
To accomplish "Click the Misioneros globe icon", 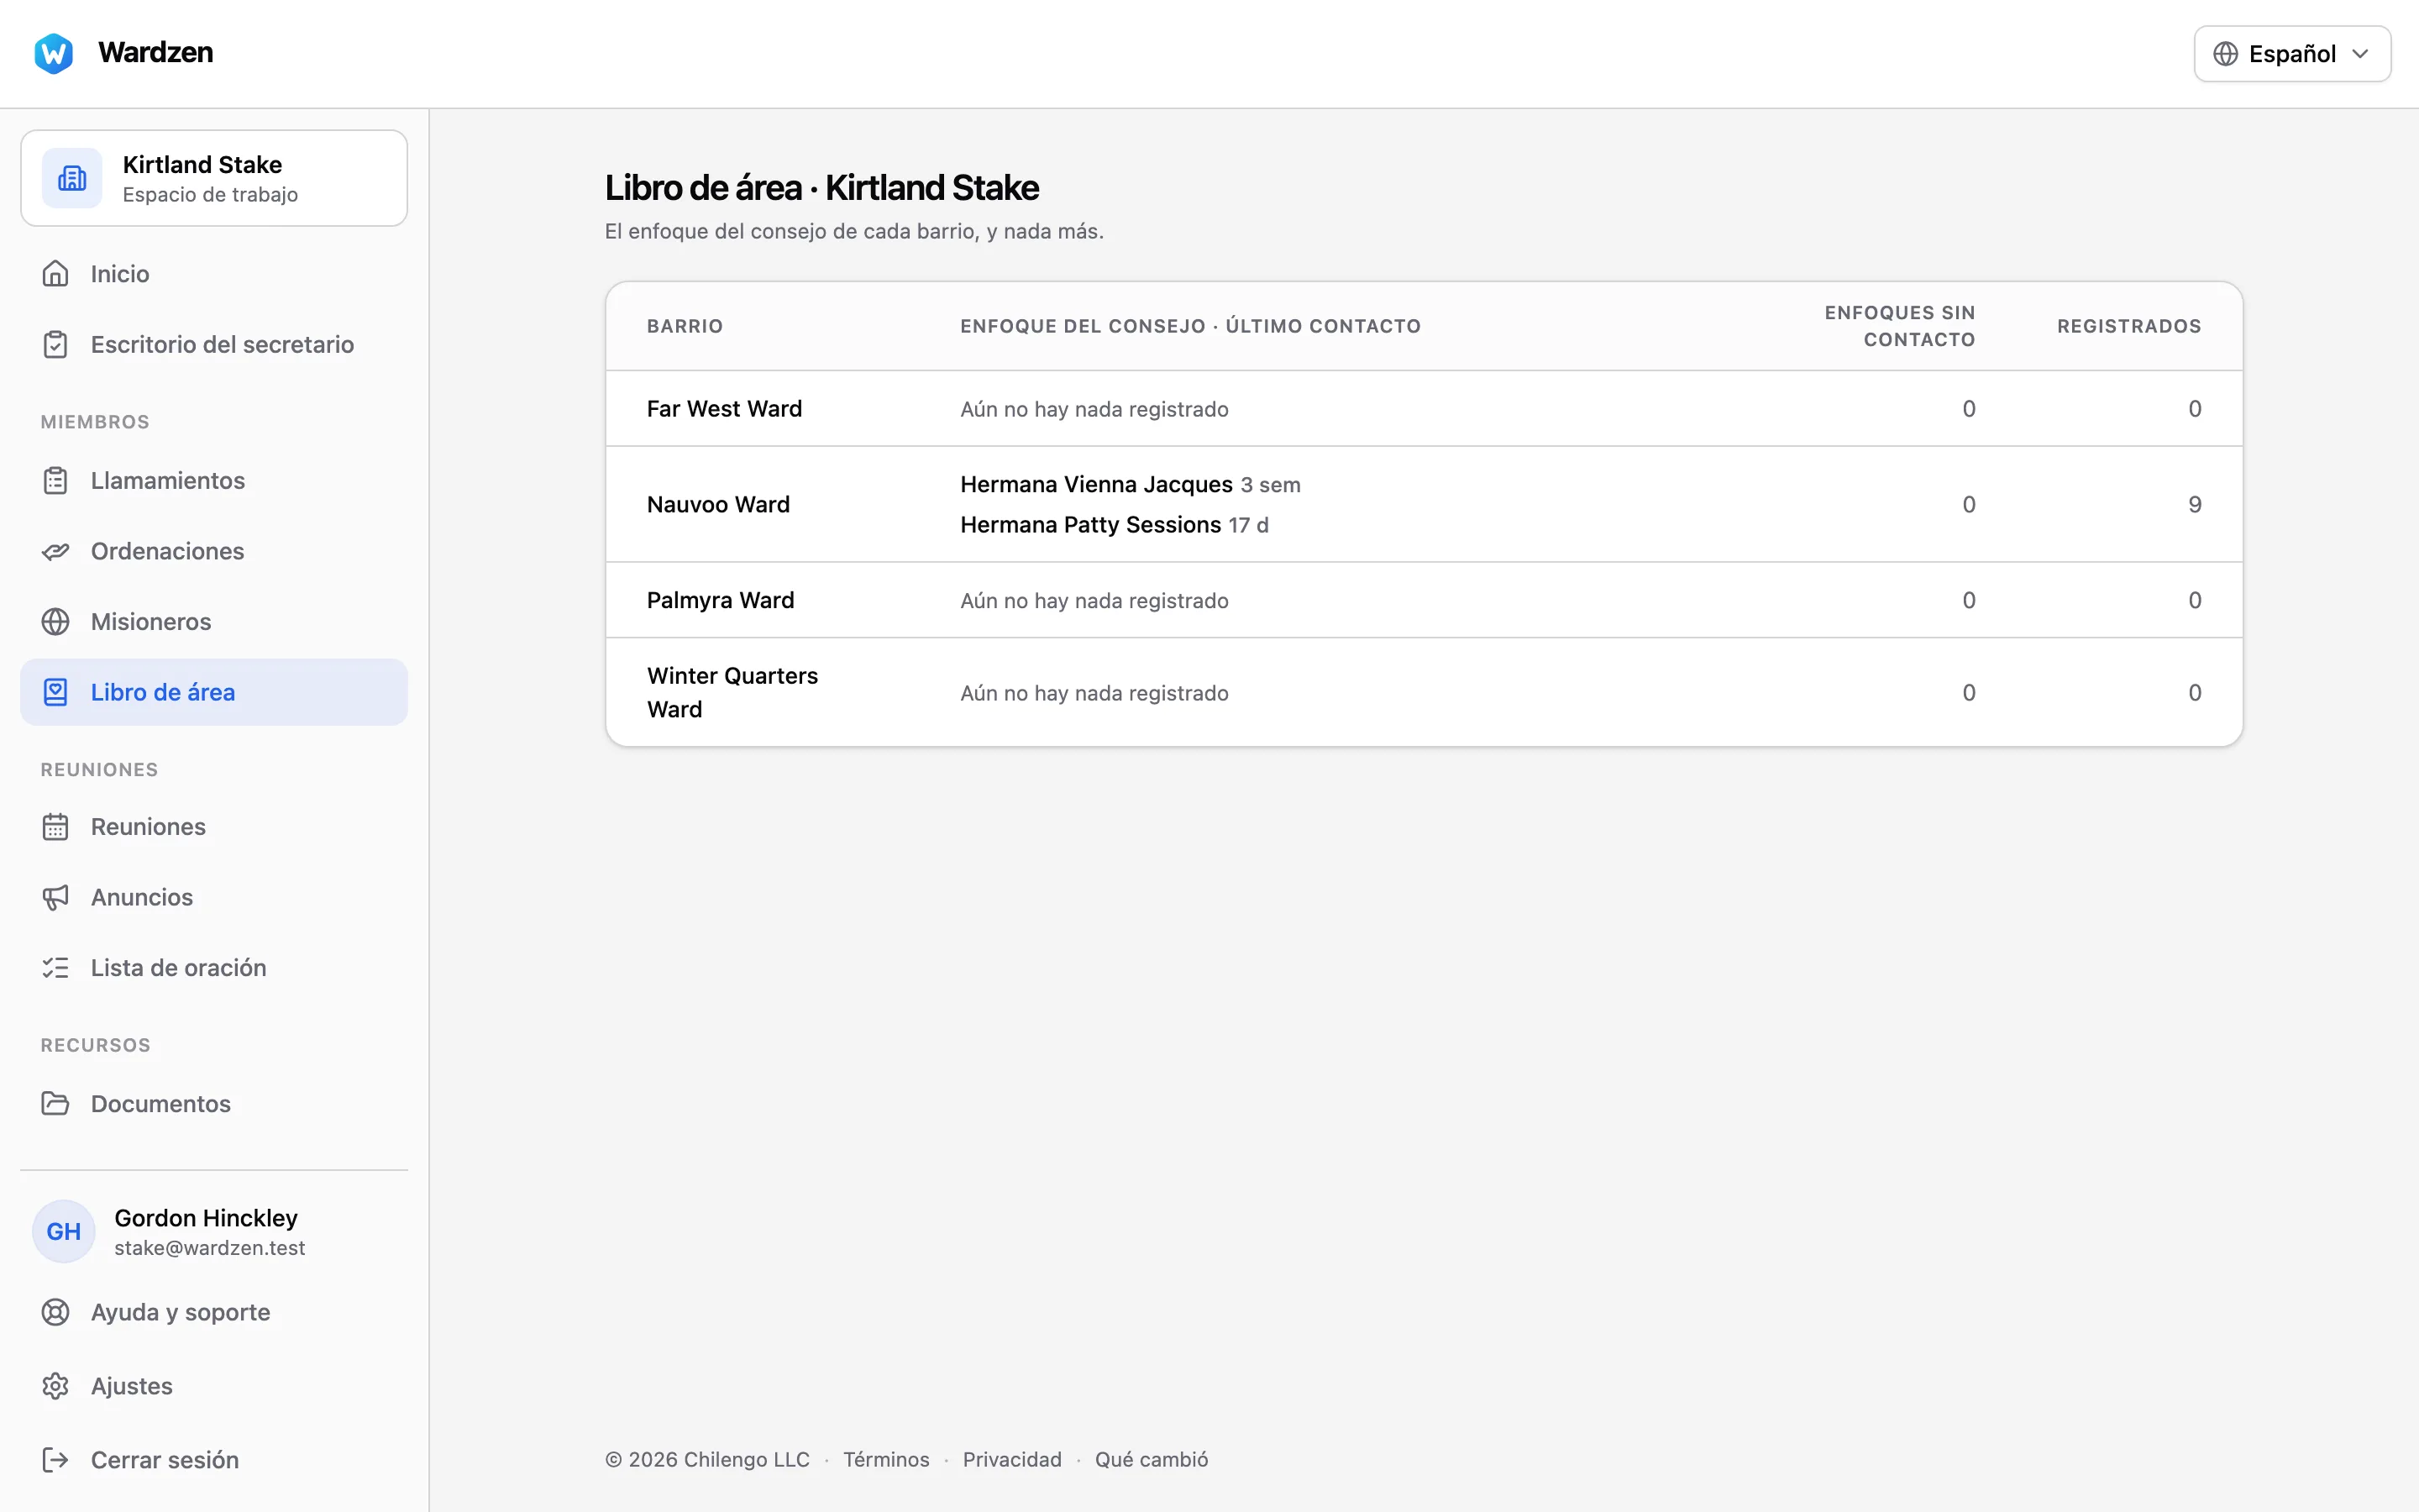I will pos(55,621).
